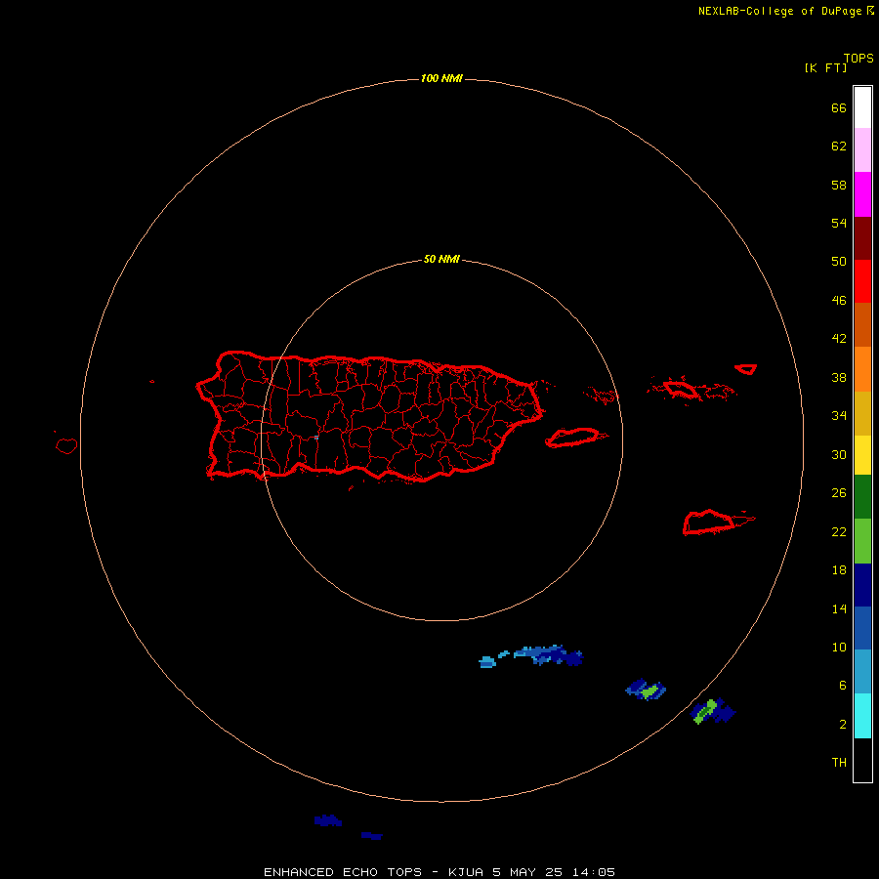Click the TH threshold label in legend
Screen dimensions: 879x879
[839, 763]
